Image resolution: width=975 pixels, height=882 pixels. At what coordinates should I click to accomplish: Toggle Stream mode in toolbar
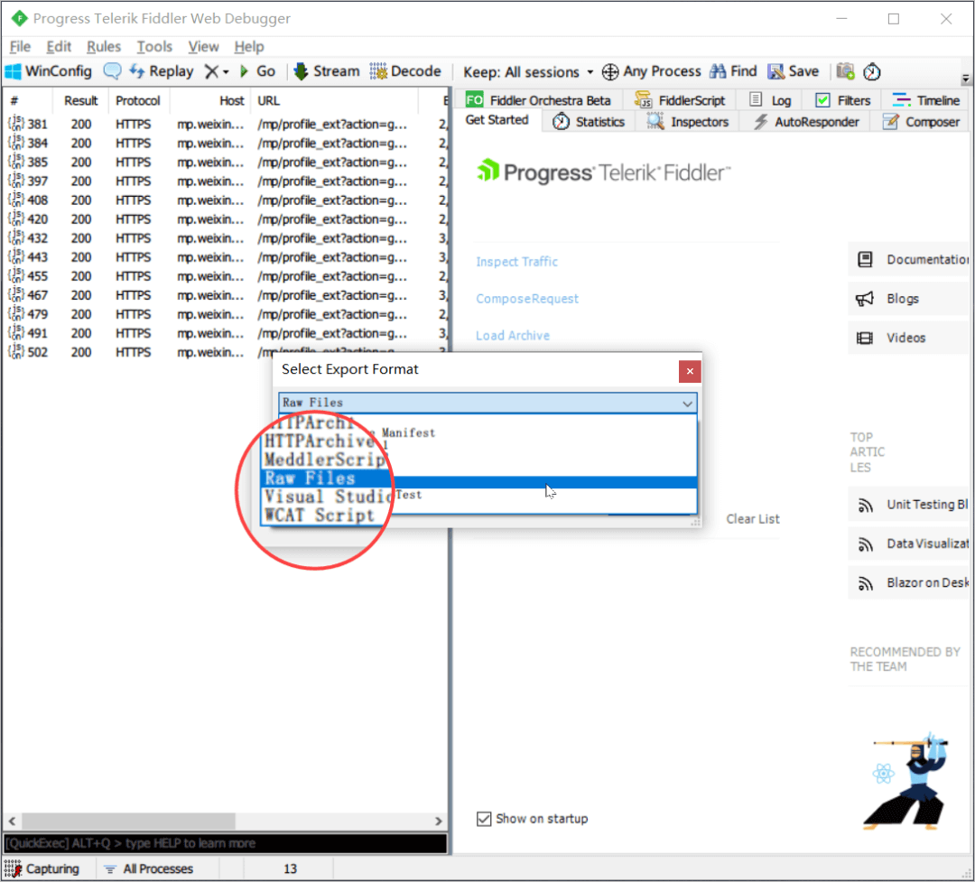pyautogui.click(x=327, y=71)
